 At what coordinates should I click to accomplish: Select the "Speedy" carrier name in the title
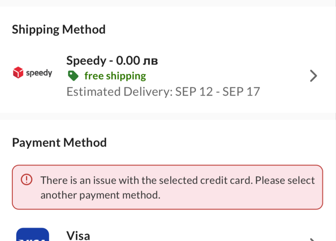[86, 61]
